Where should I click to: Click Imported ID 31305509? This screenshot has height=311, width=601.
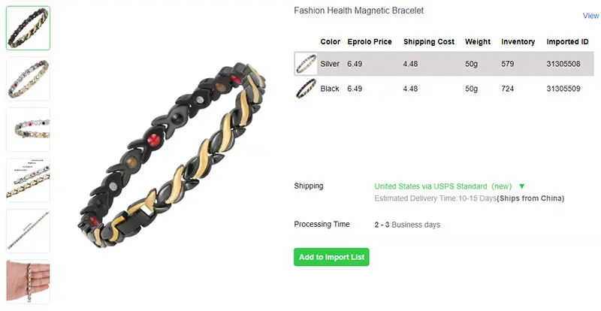[563, 89]
